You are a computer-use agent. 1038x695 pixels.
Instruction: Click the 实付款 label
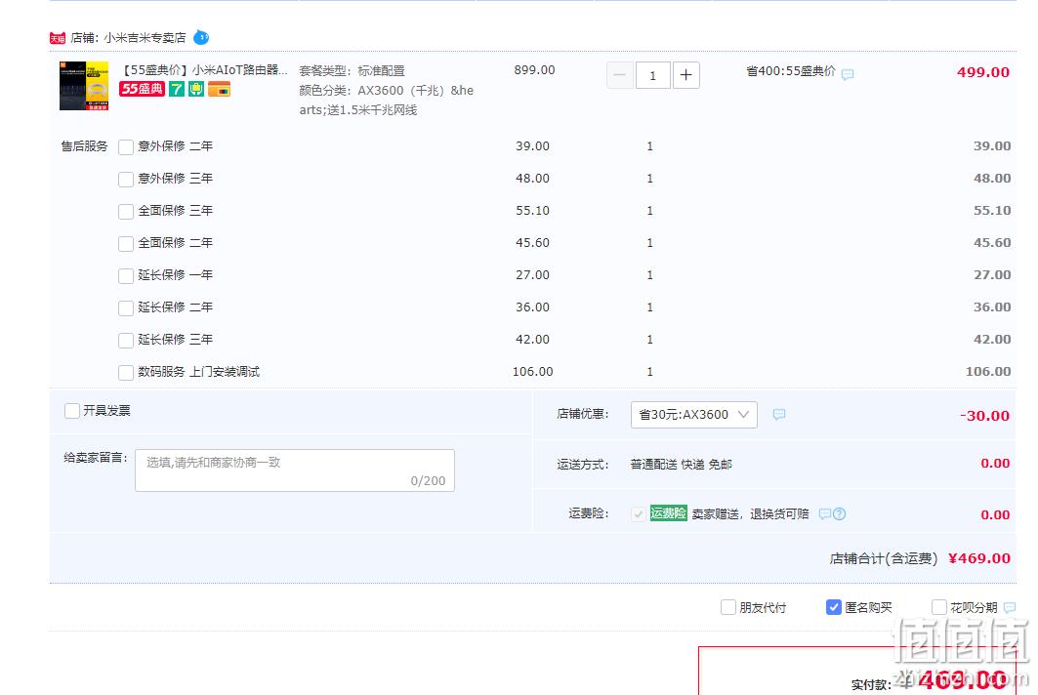click(871, 684)
